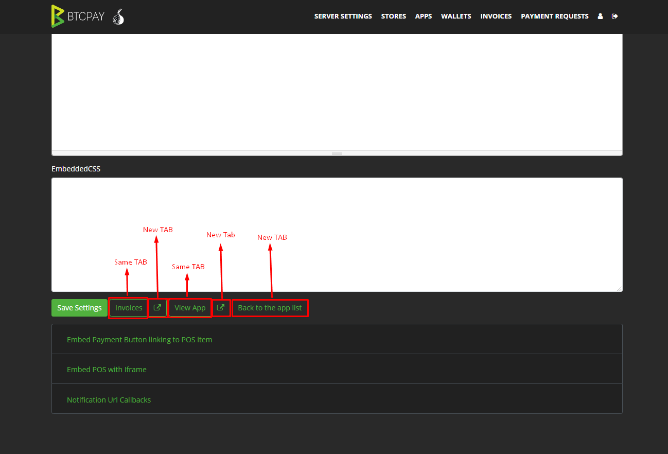
Task: Navigate to STORES
Action: point(394,16)
